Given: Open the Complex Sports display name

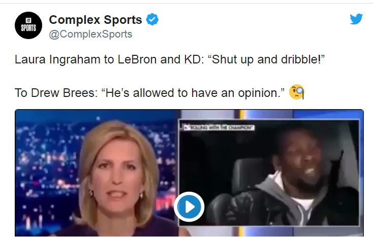Looking at the screenshot, I should coord(96,19).
